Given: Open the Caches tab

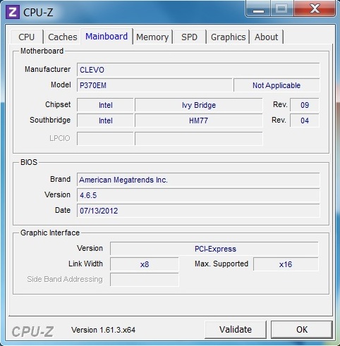Looking at the screenshot, I should [x=62, y=37].
